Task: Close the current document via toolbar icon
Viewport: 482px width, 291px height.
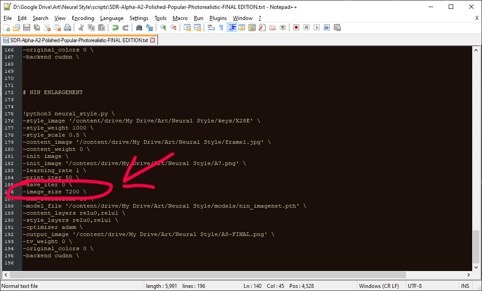Action: 47,28
